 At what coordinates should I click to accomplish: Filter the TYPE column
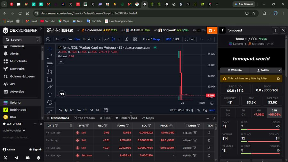pos(87,126)
